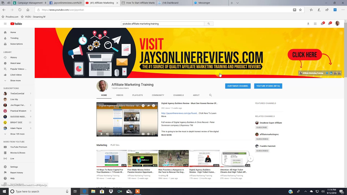This screenshot has height=195, width=347.
Task: Open Help in sidebar
Action: coord(17,178)
